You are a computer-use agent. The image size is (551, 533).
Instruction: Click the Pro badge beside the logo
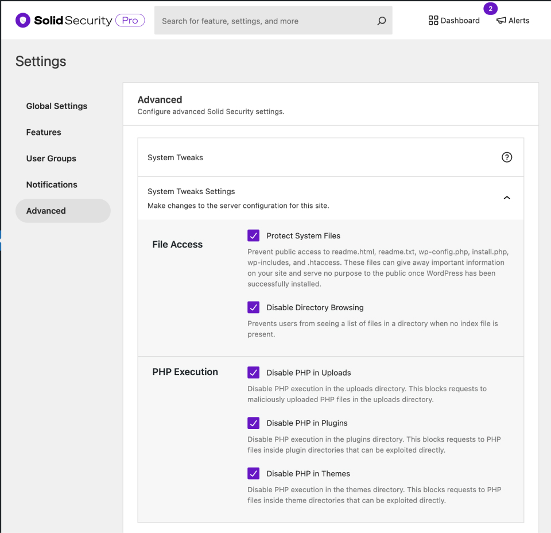(x=130, y=21)
